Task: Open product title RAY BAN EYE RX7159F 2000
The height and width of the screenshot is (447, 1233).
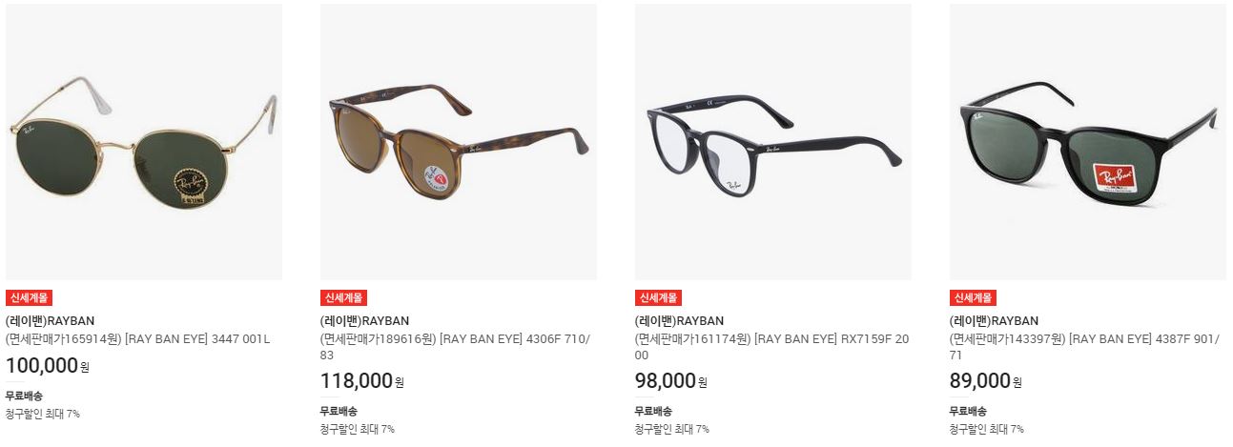Action: coord(772,347)
